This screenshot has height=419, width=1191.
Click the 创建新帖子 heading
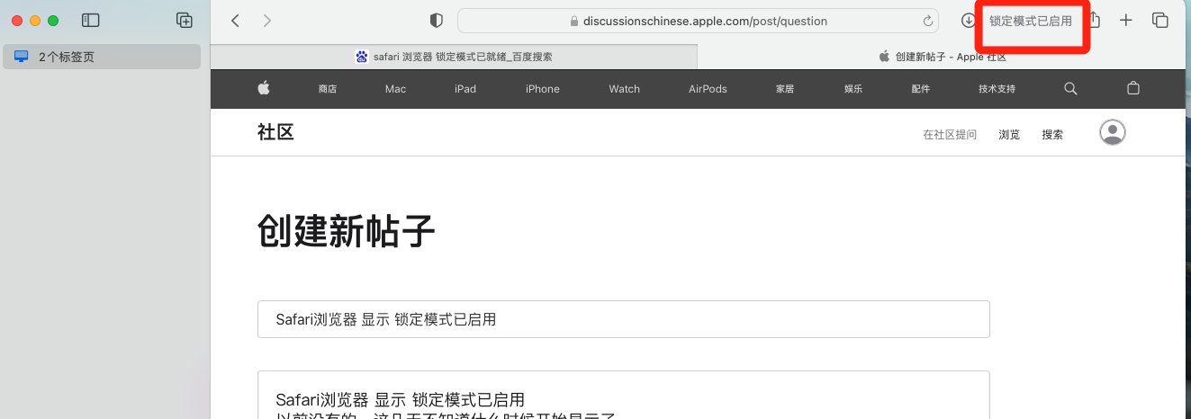347,231
